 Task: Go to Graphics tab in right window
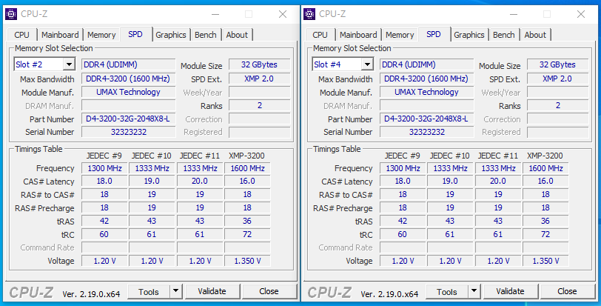(469, 35)
